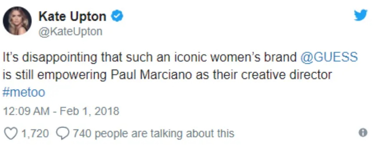Click the Kate Upton display name
374x145 pixels.
(x=73, y=17)
